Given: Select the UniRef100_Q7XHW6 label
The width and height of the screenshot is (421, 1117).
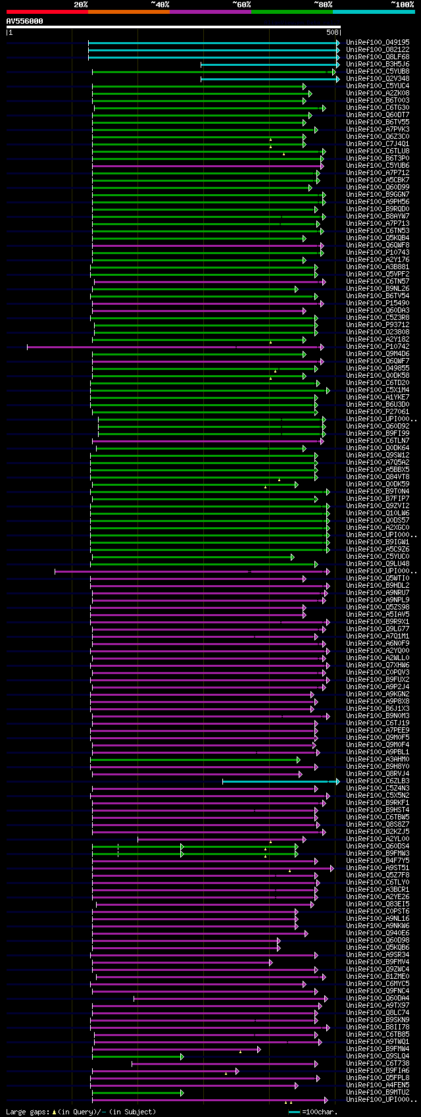Looking at the screenshot, I should pos(378,665).
